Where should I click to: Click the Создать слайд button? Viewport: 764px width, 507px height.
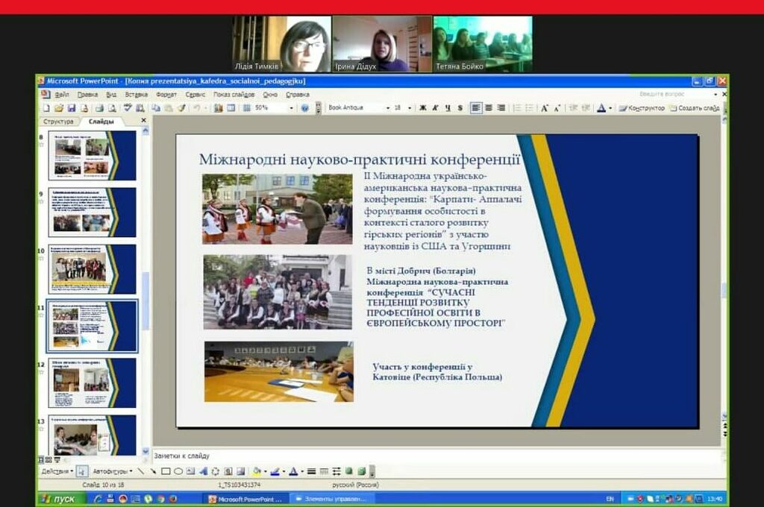[x=695, y=108]
